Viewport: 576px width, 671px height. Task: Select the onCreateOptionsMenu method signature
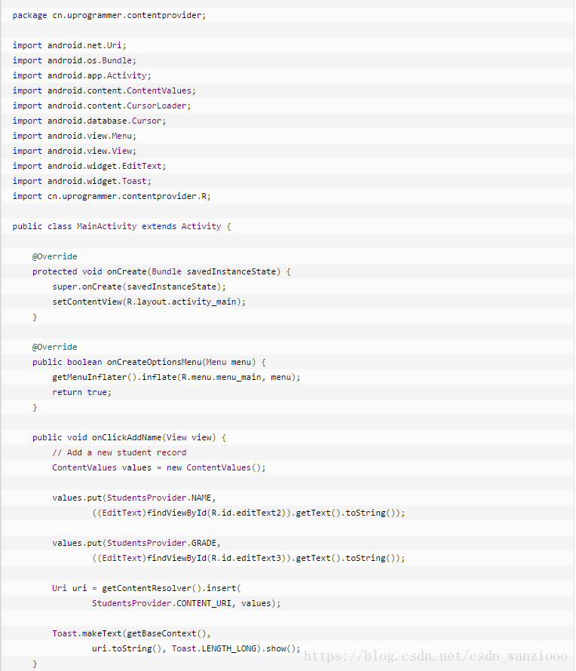click(149, 362)
